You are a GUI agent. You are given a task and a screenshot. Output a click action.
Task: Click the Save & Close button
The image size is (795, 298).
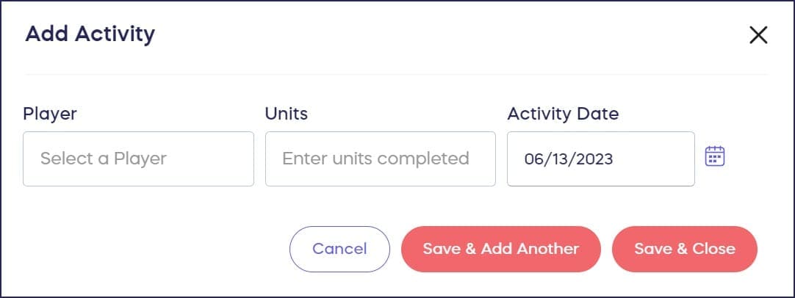pyautogui.click(x=684, y=249)
